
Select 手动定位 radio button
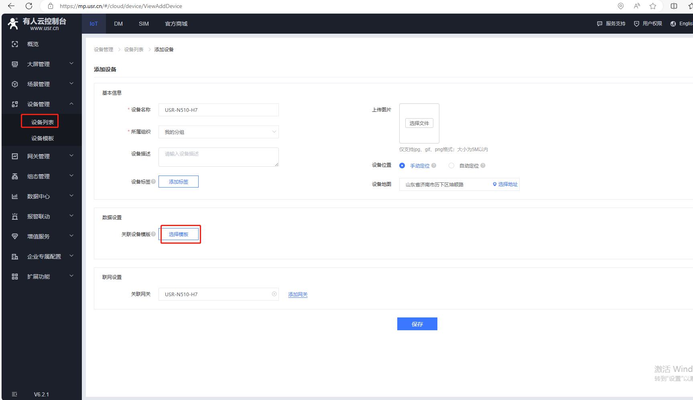click(402, 166)
